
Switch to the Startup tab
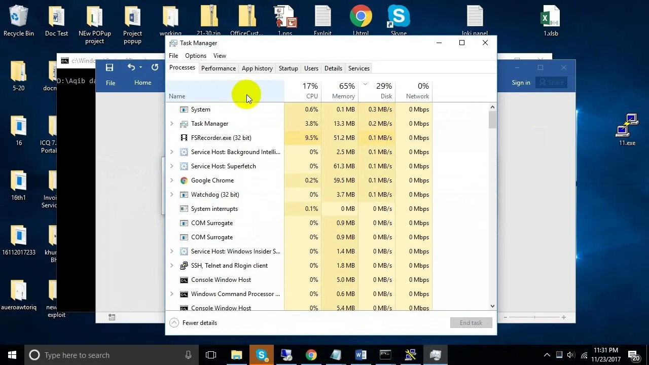tap(288, 68)
